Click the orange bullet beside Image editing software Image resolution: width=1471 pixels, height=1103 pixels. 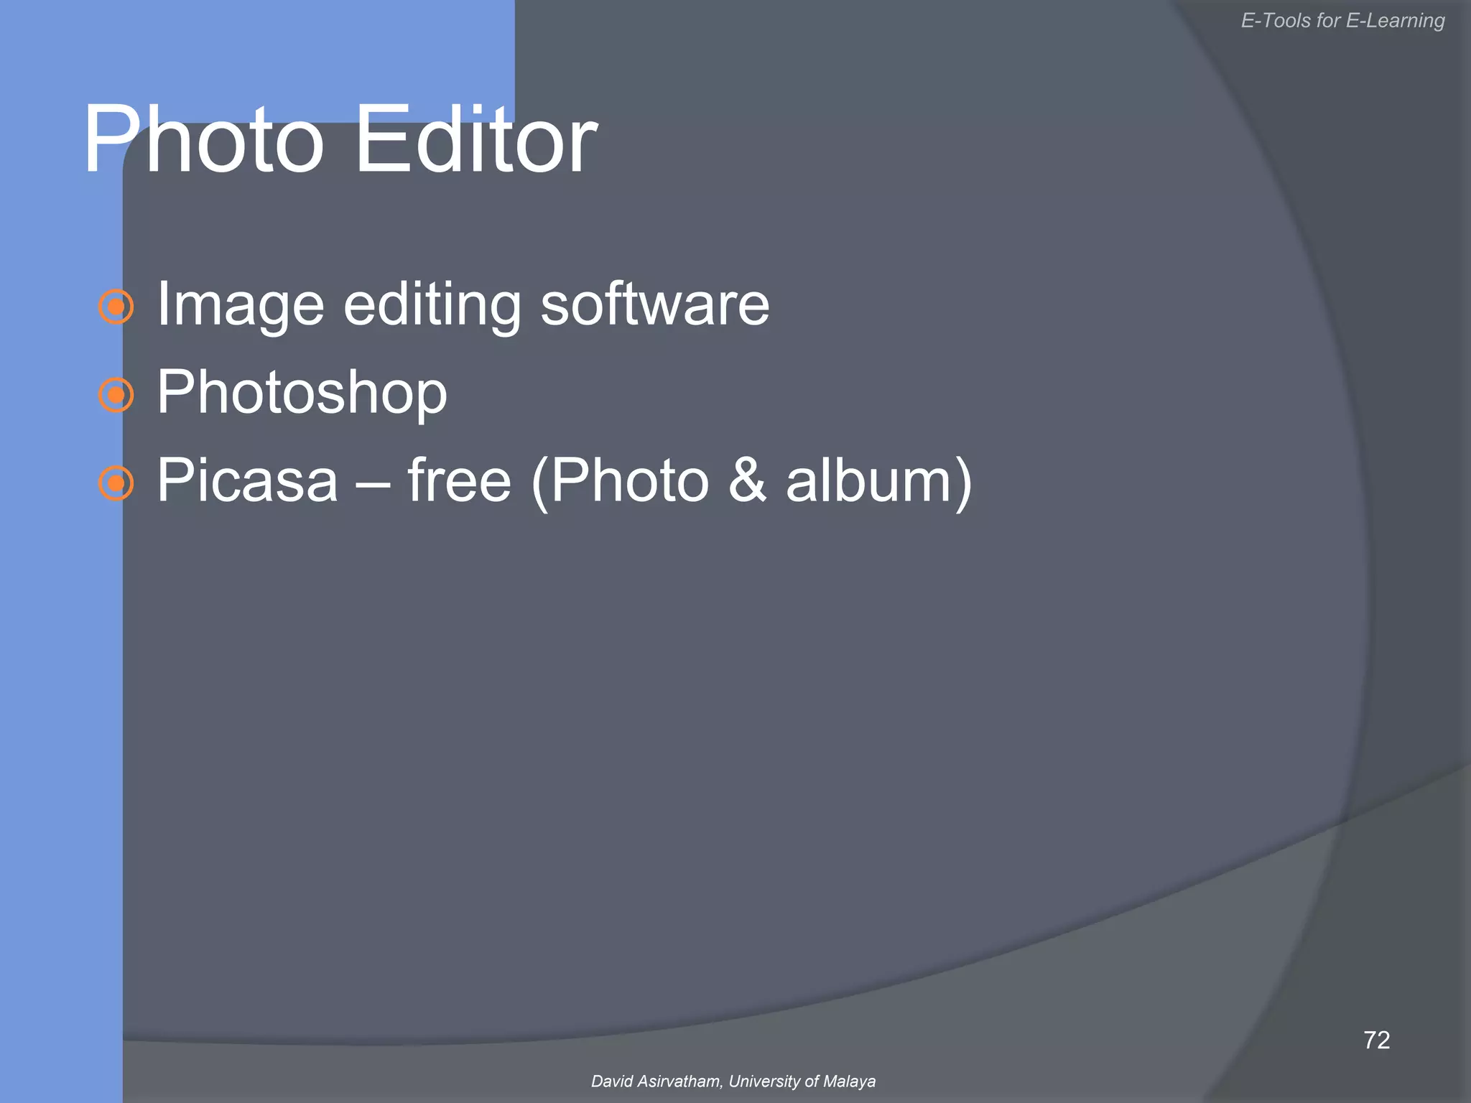(x=116, y=307)
